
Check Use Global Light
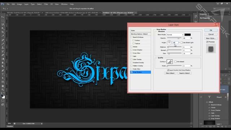[x=182, y=43]
